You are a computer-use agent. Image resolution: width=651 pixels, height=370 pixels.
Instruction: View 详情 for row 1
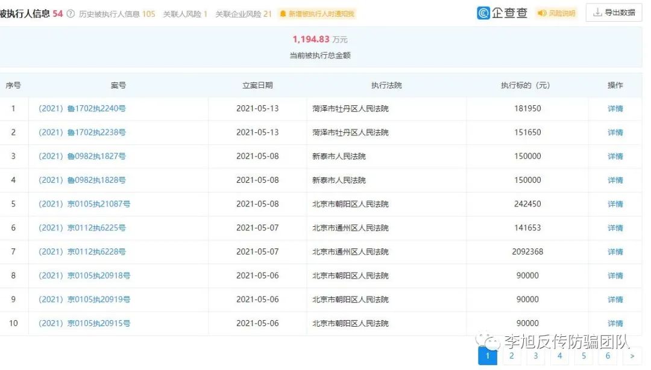point(615,109)
